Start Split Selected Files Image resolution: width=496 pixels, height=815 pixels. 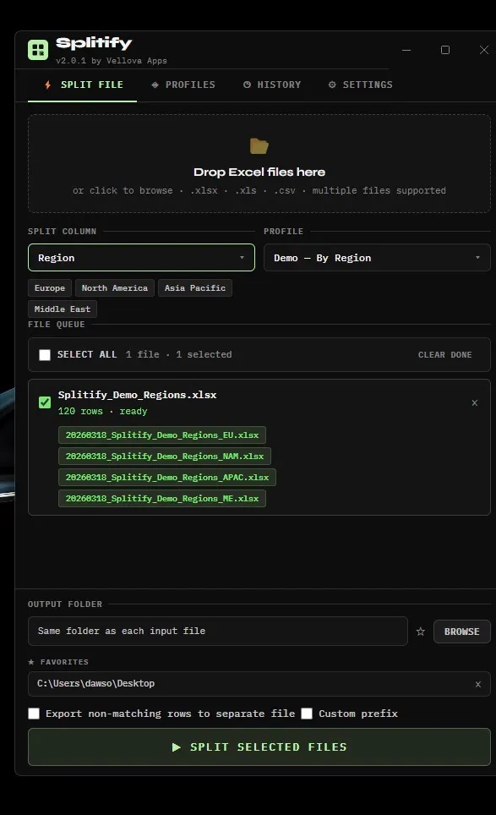click(259, 747)
